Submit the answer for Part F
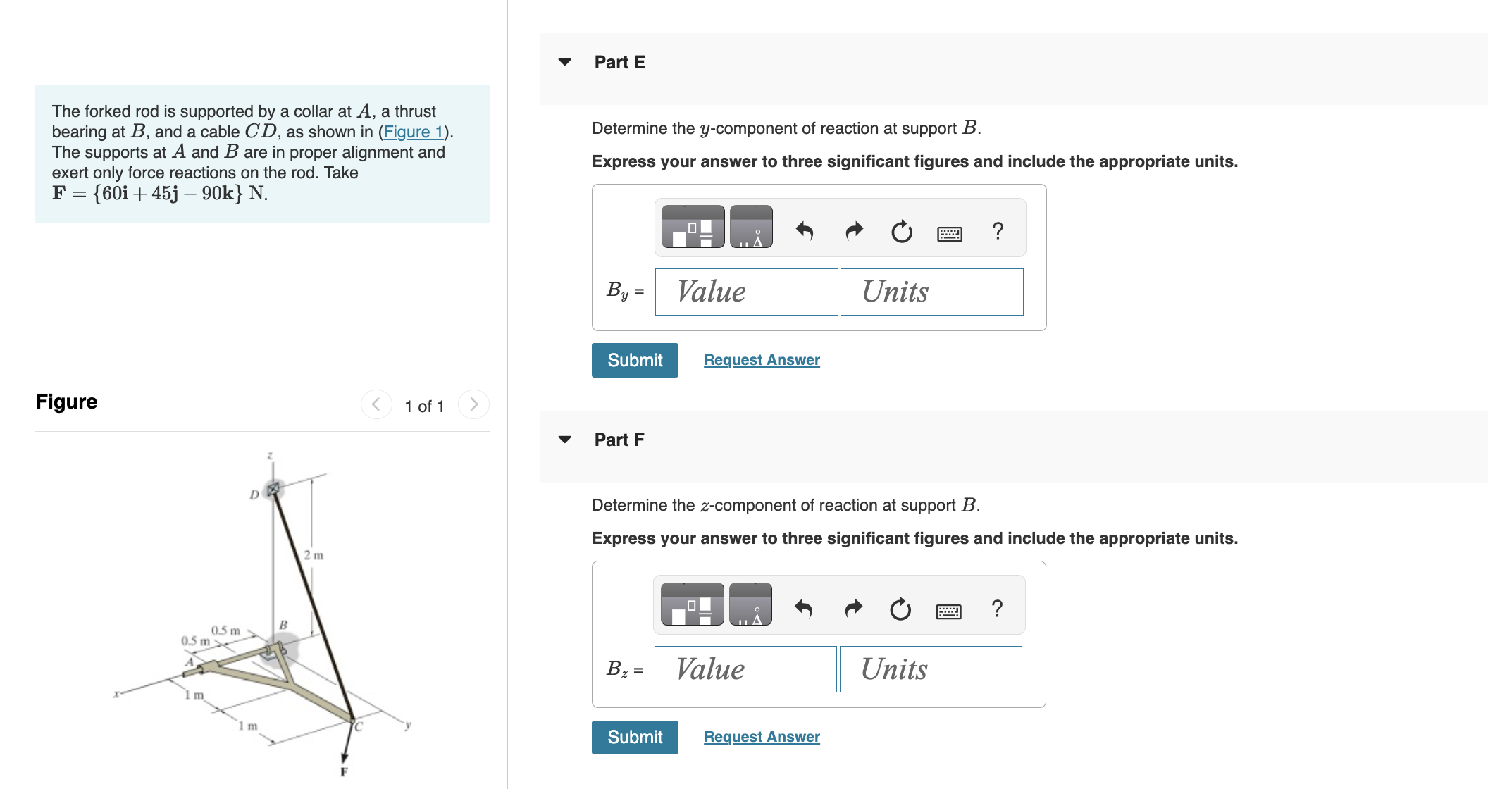Image resolution: width=1488 pixels, height=789 pixels. [x=633, y=737]
